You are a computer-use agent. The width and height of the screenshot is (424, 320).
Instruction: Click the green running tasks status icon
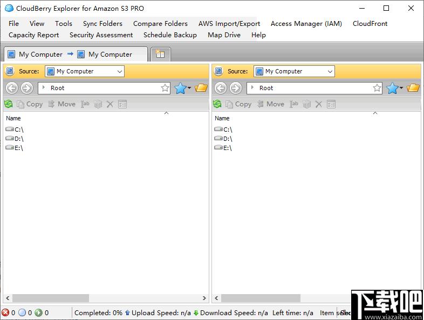(38, 312)
